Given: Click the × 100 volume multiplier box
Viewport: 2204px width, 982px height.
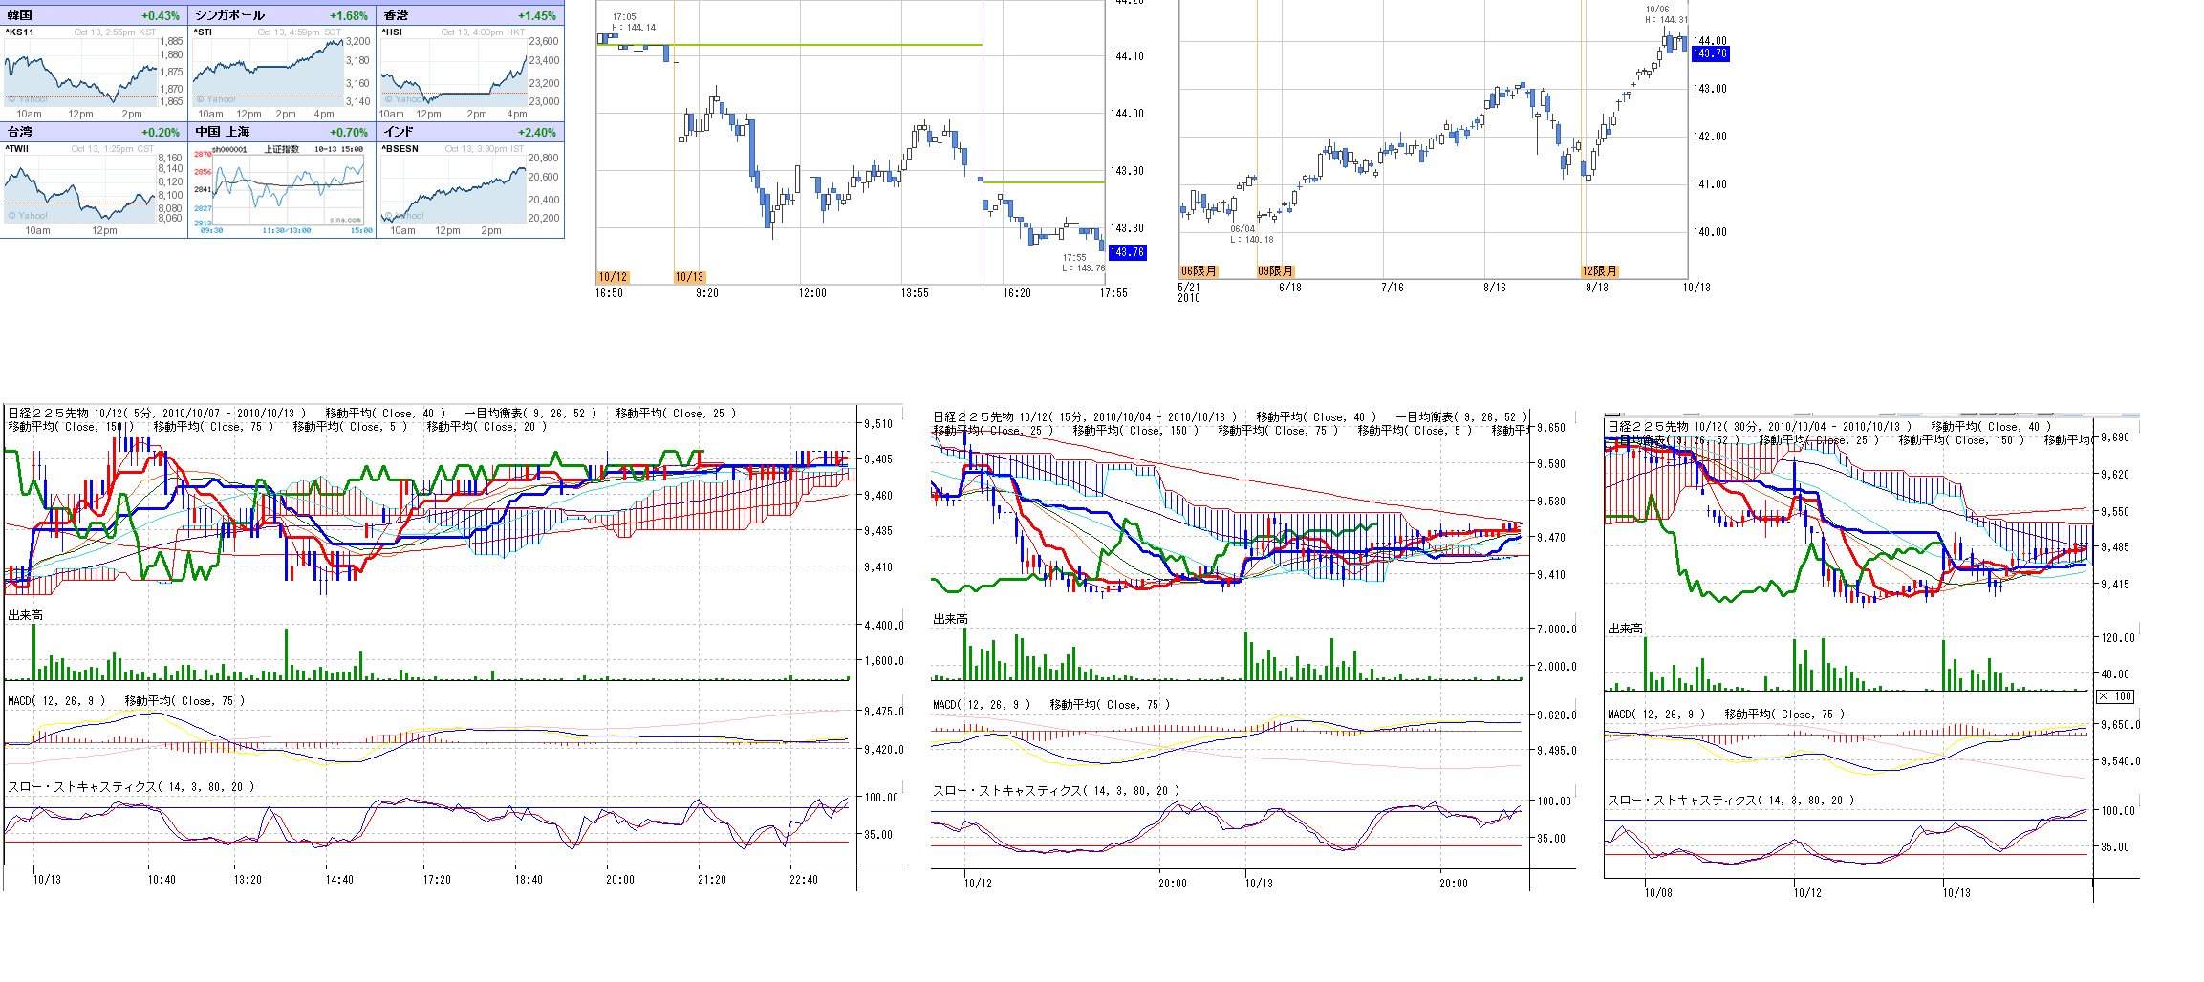Looking at the screenshot, I should (2114, 696).
